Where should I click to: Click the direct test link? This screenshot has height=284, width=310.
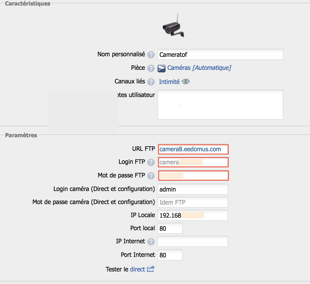click(137, 269)
